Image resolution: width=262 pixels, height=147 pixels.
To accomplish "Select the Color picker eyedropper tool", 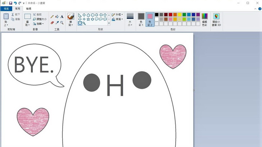I will 57,23.
